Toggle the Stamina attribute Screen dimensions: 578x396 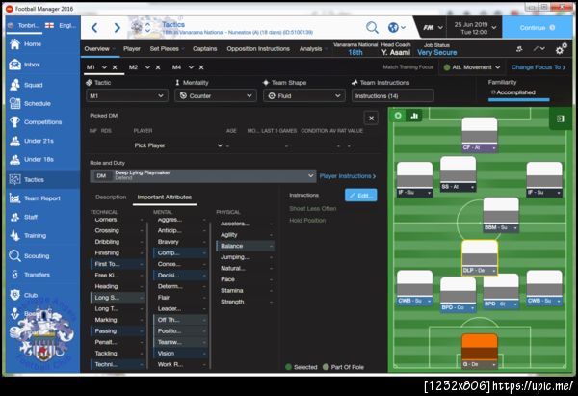(246, 291)
